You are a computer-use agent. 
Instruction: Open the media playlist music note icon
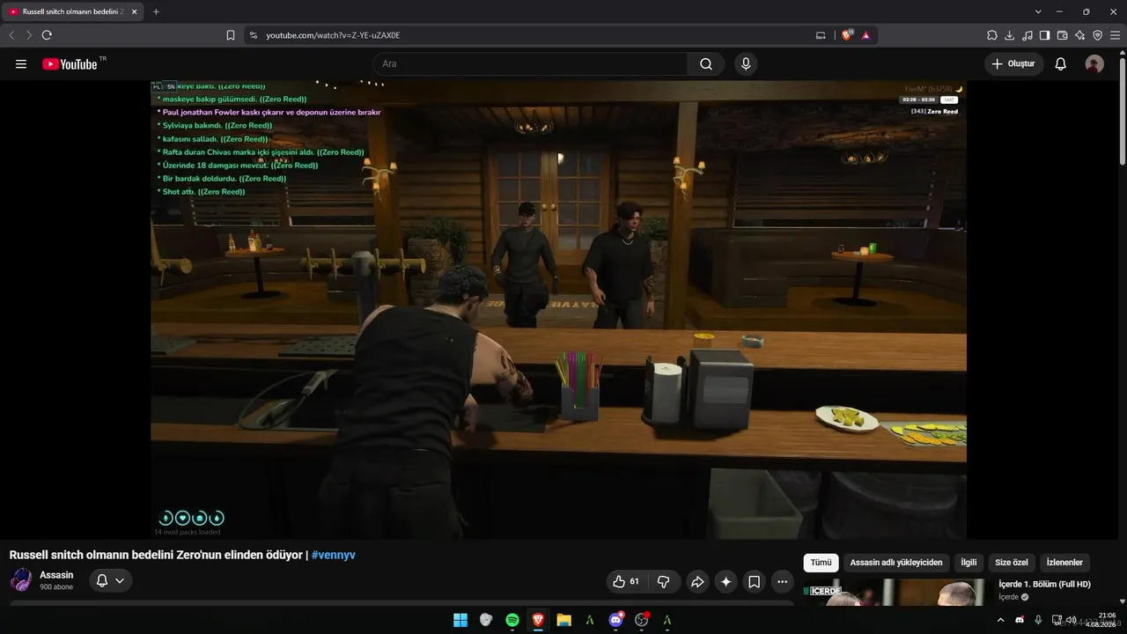click(x=1028, y=35)
